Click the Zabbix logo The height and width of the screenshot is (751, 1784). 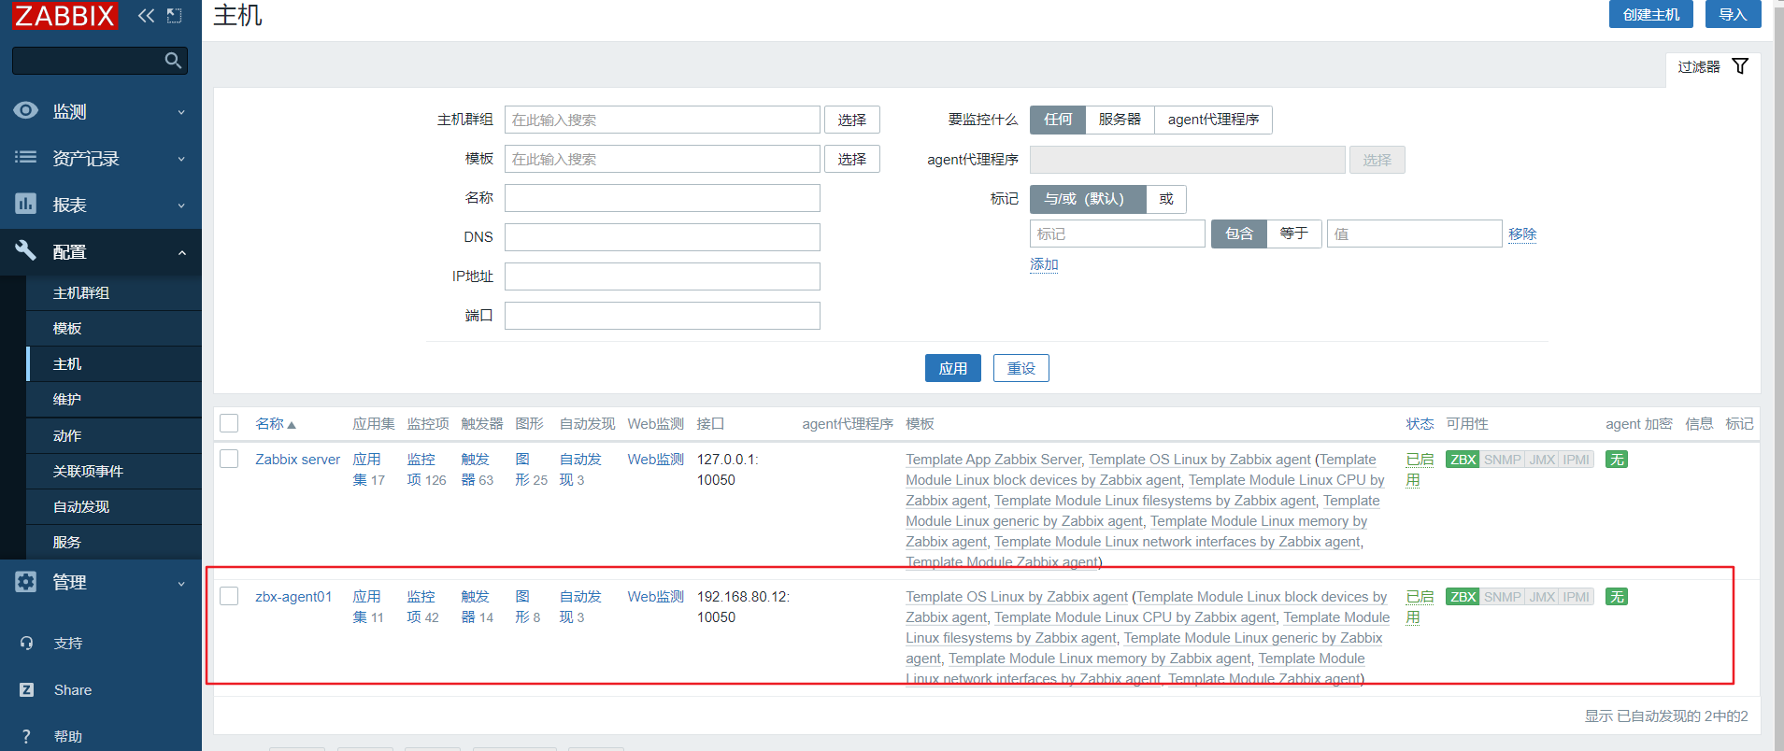tap(64, 15)
